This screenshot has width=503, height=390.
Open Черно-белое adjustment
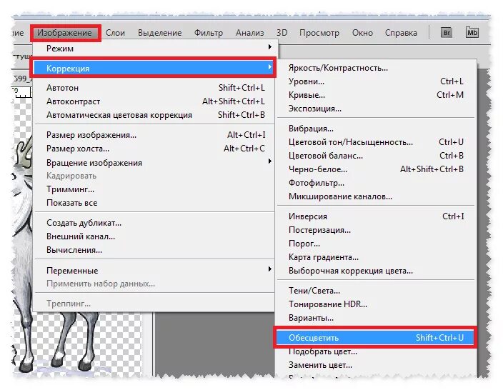pos(376,169)
